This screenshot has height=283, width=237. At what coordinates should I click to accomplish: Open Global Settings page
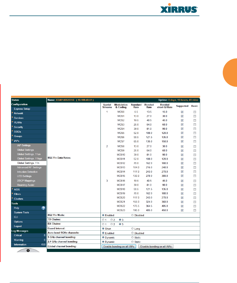pos(26,150)
